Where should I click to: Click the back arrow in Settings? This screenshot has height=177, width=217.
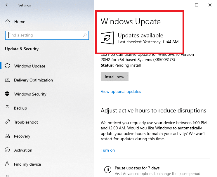click(7, 5)
